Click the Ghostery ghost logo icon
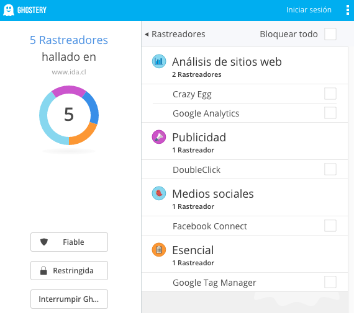The image size is (354, 313). [x=9, y=10]
